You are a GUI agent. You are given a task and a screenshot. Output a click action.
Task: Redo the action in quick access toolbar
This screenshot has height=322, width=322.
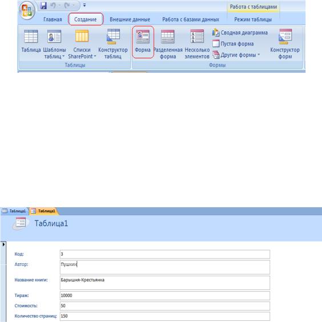[67, 5]
